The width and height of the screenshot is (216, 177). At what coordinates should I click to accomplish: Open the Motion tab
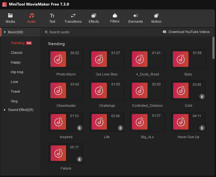click(156, 18)
